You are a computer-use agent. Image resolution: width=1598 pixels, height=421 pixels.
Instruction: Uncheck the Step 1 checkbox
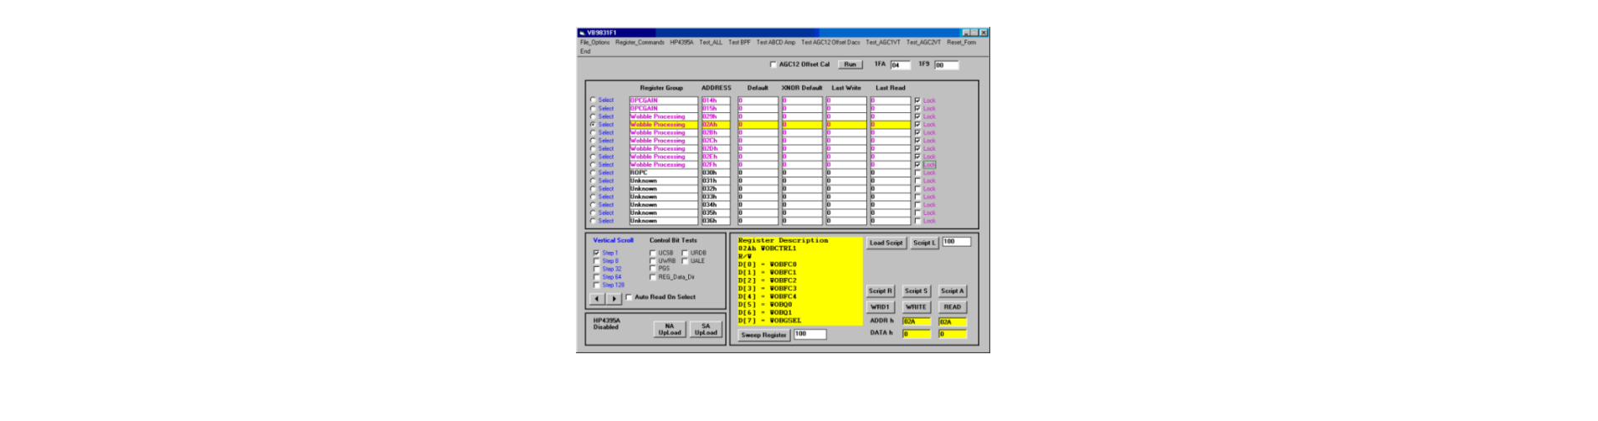point(597,253)
